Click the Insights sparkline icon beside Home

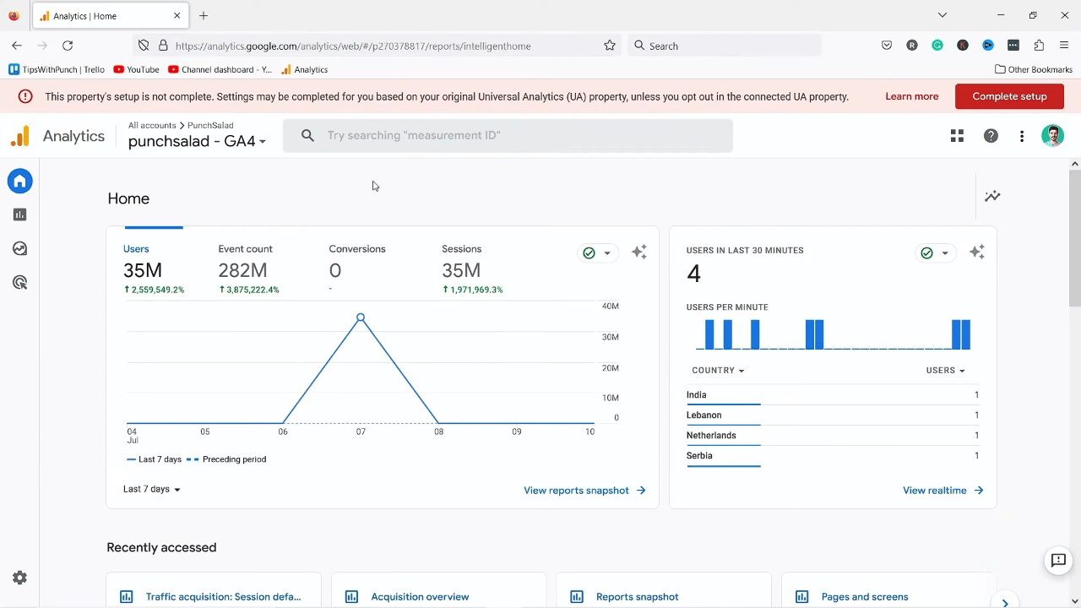[x=992, y=197]
